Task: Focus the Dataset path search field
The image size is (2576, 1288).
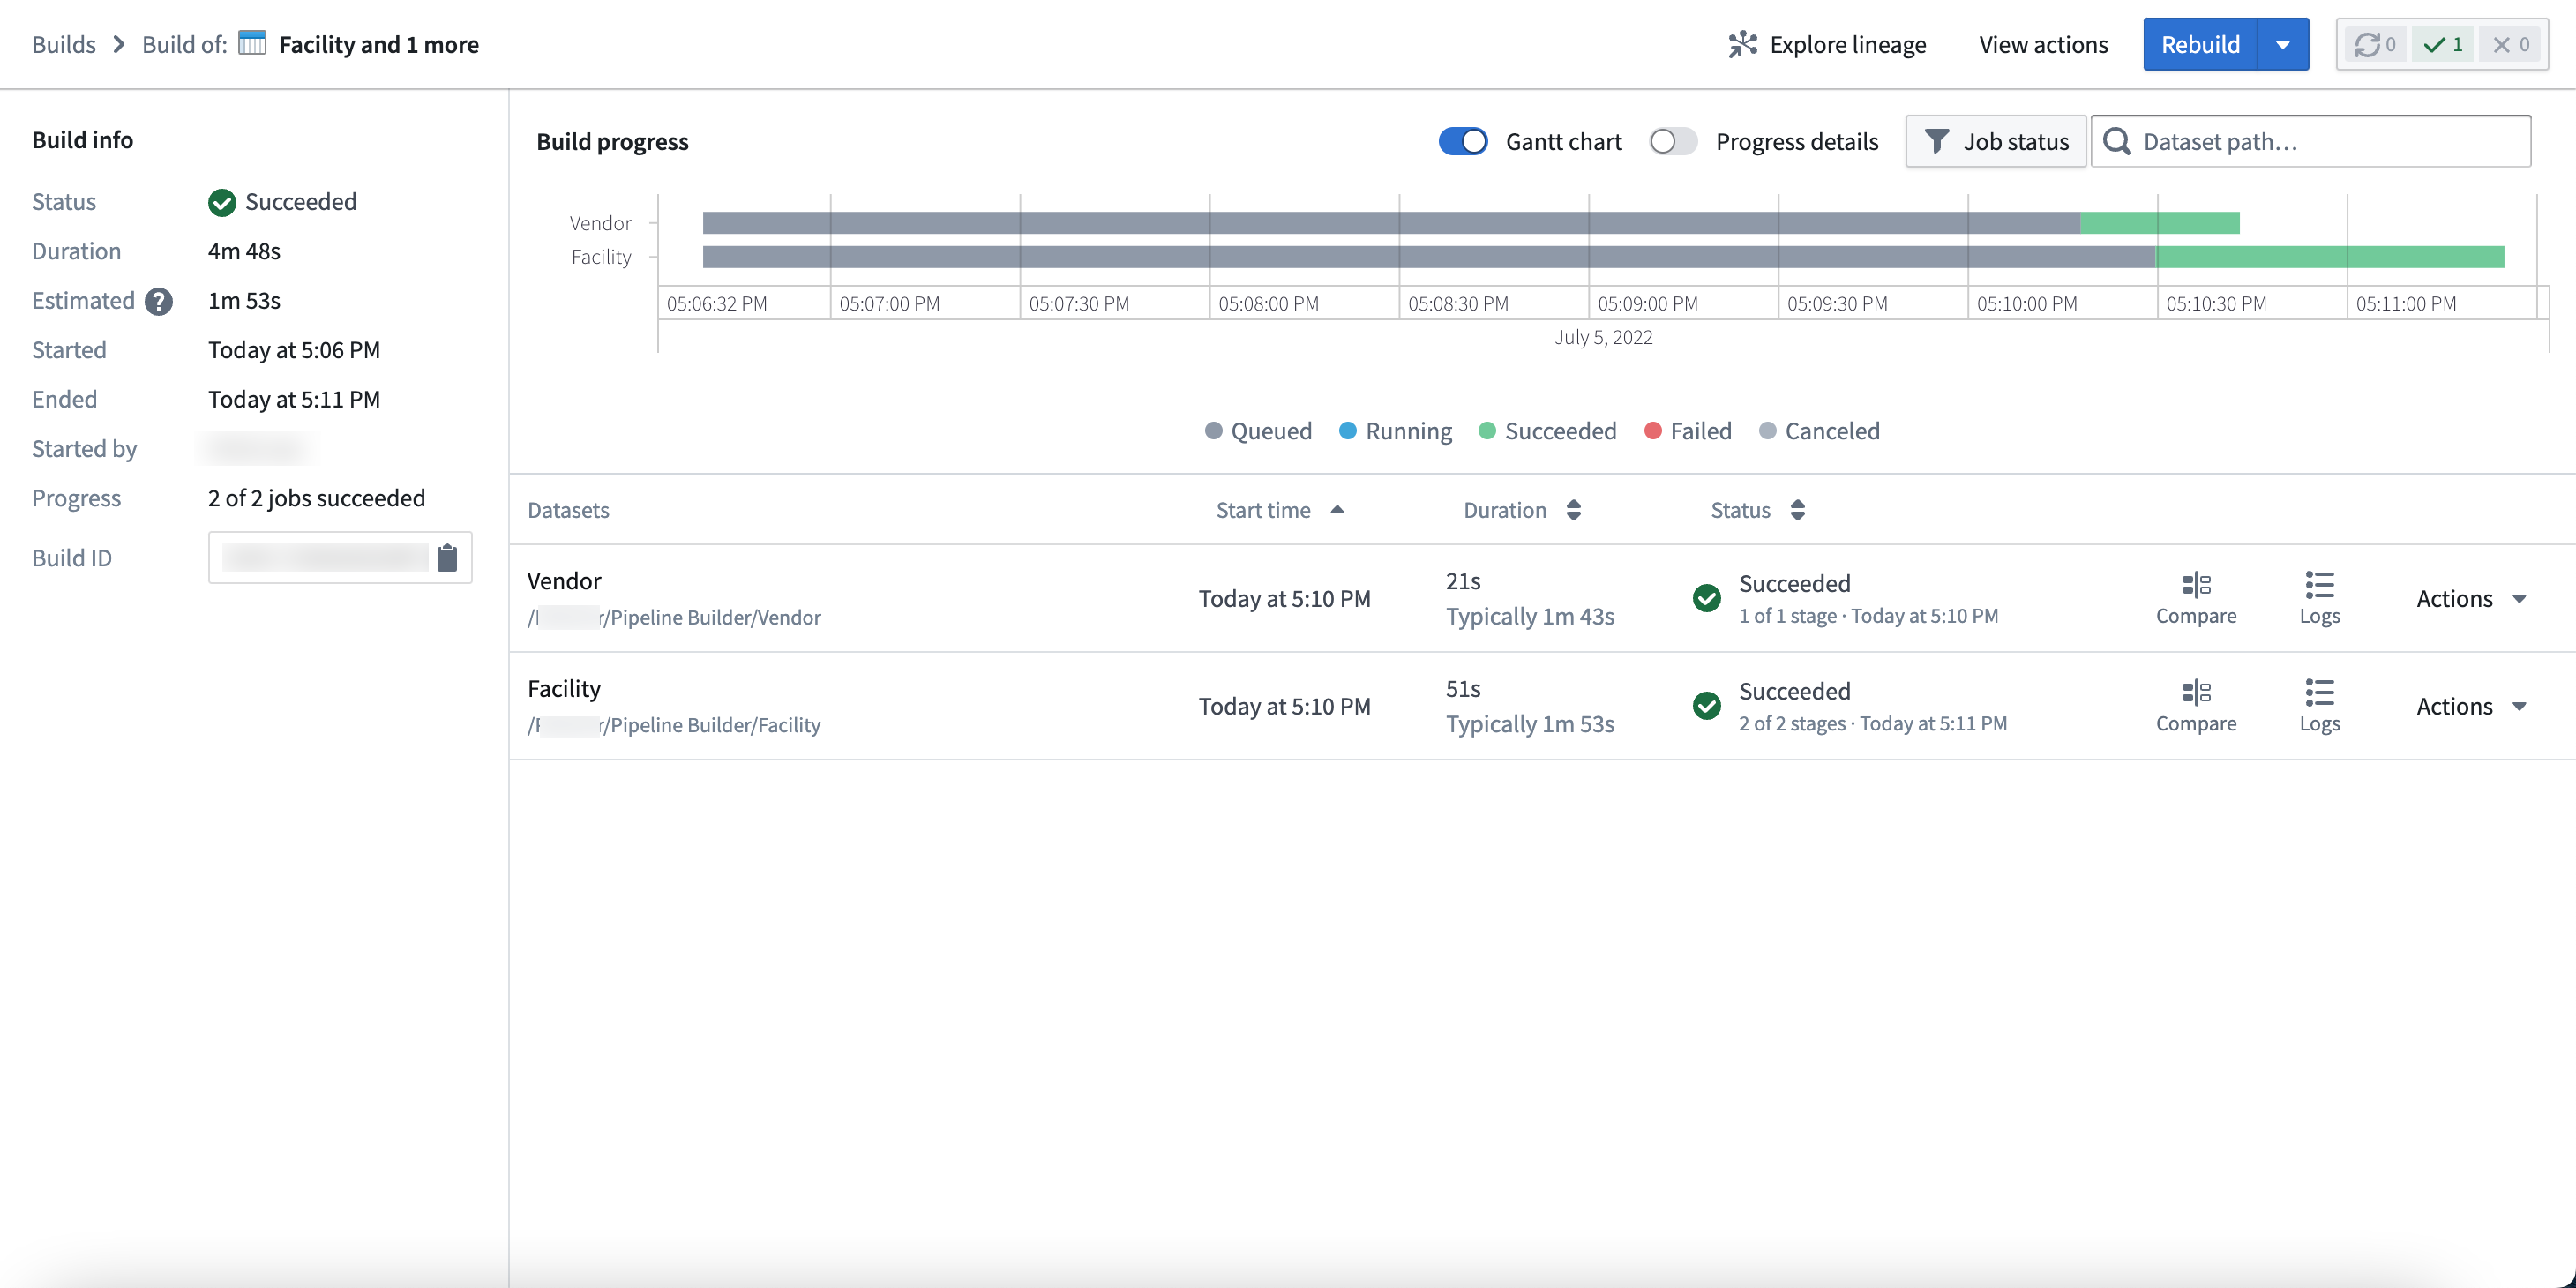Action: 2310,141
